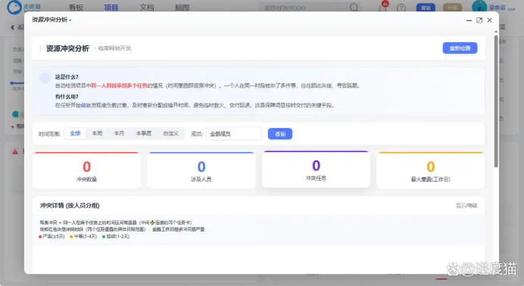This screenshot has height=286, width=524.
Task: Select the 自定义 time range option
Action: tap(171, 133)
